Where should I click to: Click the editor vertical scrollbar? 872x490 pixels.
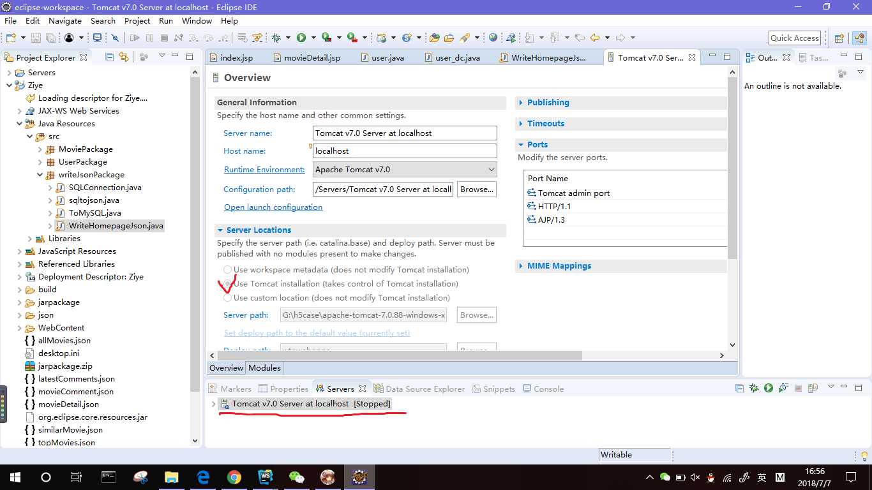[x=732, y=168]
